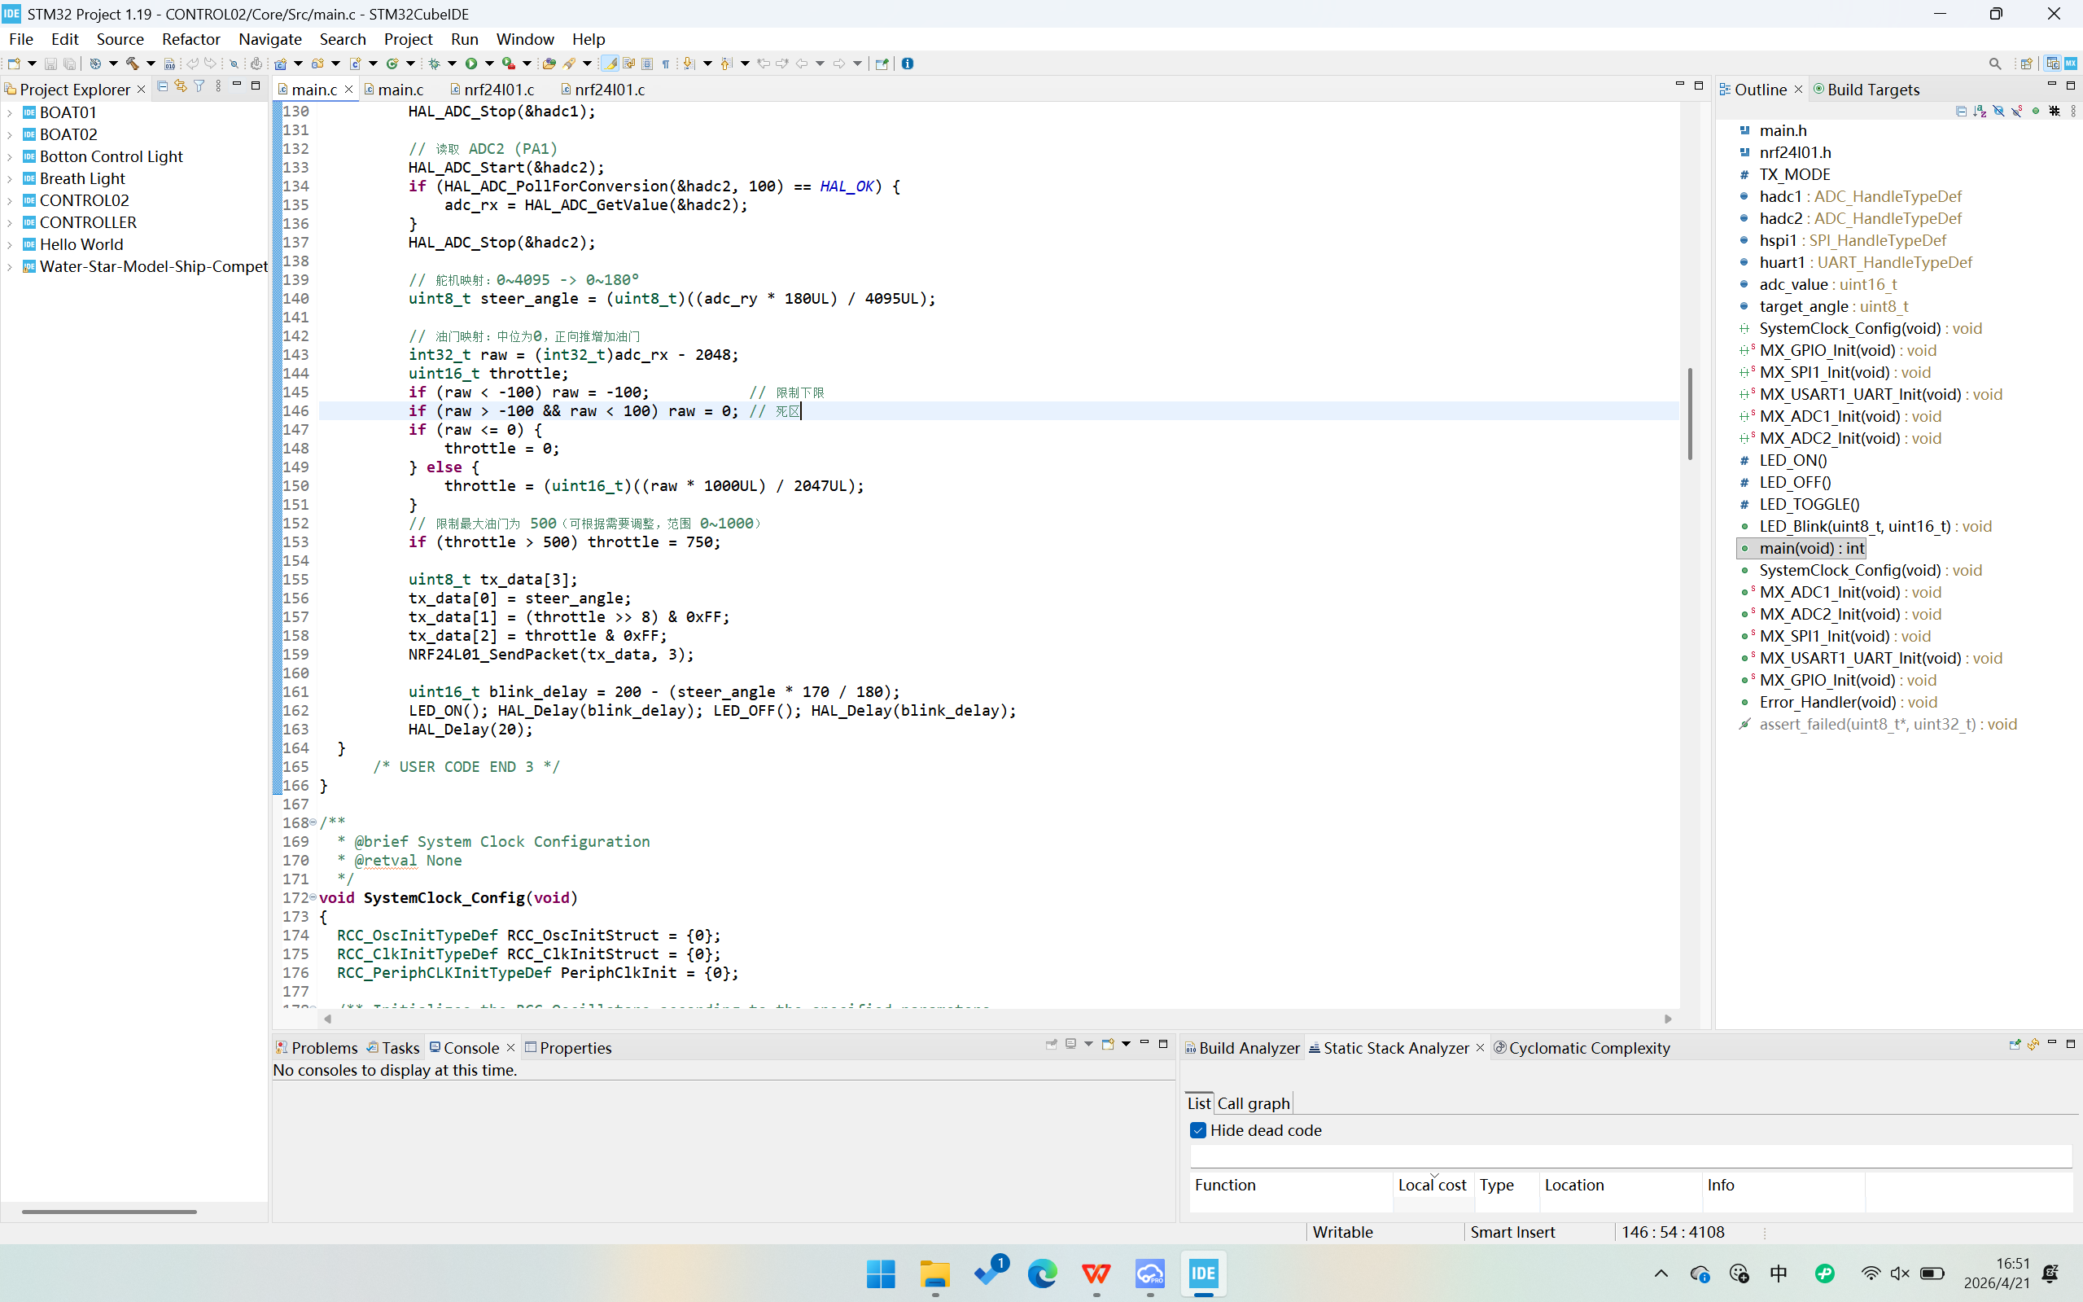
Task: Click the toolbar search magnifier icon
Action: (1994, 64)
